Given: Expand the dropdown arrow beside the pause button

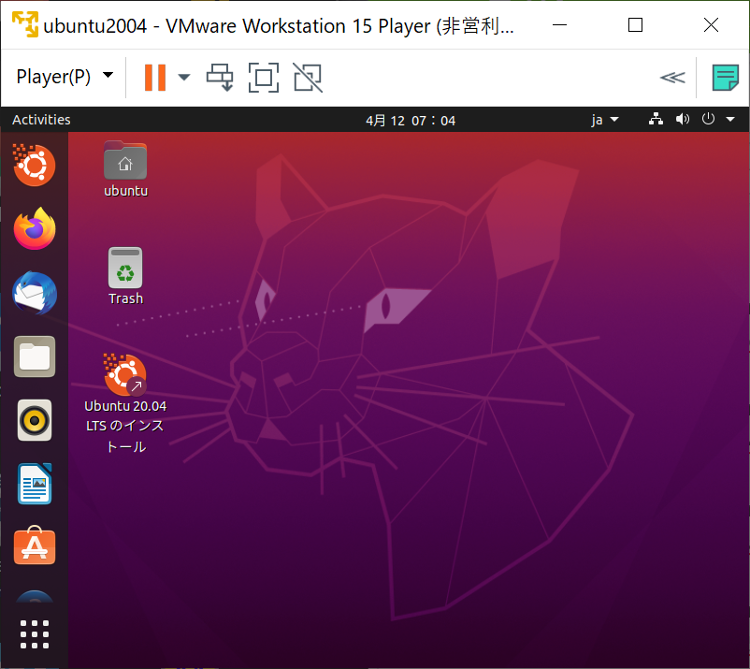Looking at the screenshot, I should pos(184,77).
